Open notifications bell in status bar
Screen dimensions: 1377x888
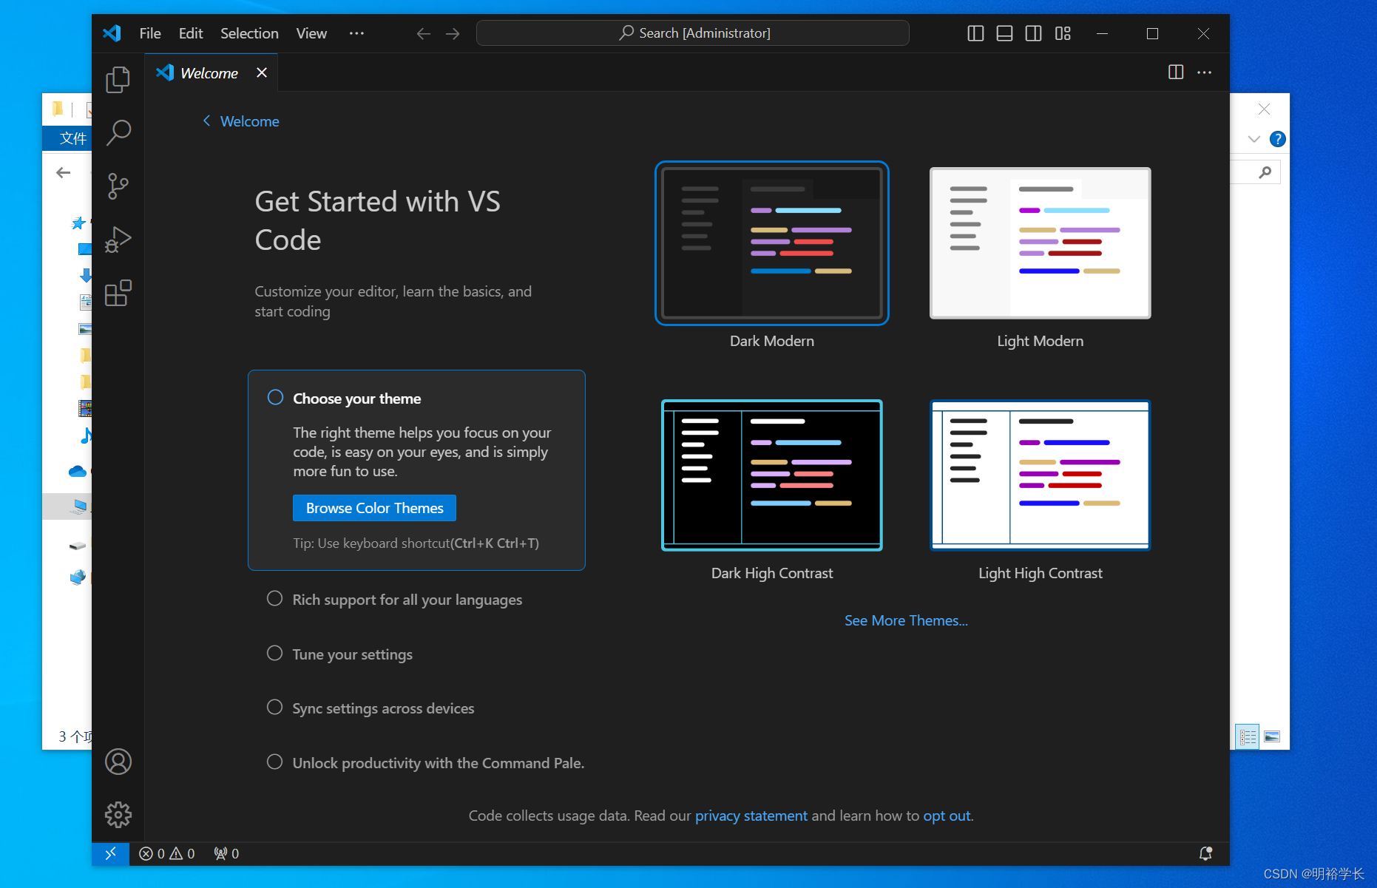[x=1205, y=854]
